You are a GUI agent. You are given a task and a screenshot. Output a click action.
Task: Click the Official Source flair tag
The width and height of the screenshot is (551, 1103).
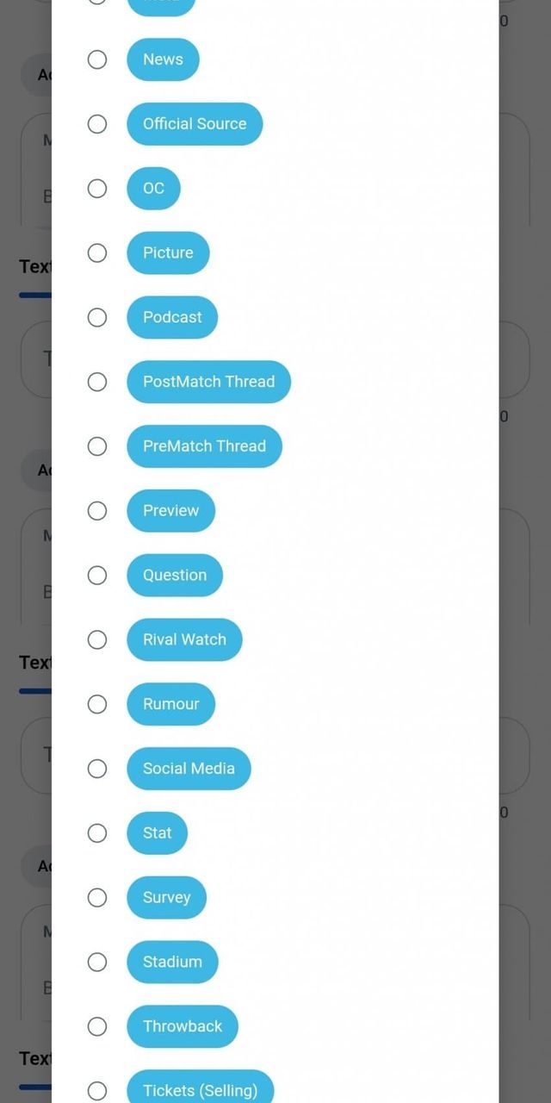click(195, 124)
